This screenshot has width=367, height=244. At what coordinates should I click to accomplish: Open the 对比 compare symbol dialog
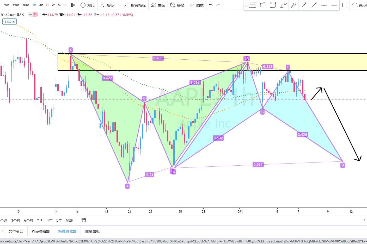click(x=88, y=5)
